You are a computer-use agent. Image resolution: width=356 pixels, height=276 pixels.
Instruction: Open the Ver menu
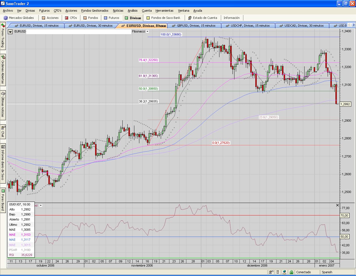(x=19, y=11)
